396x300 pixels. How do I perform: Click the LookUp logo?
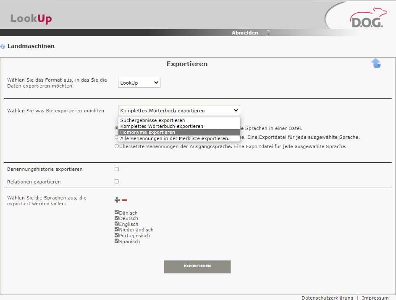(x=31, y=19)
